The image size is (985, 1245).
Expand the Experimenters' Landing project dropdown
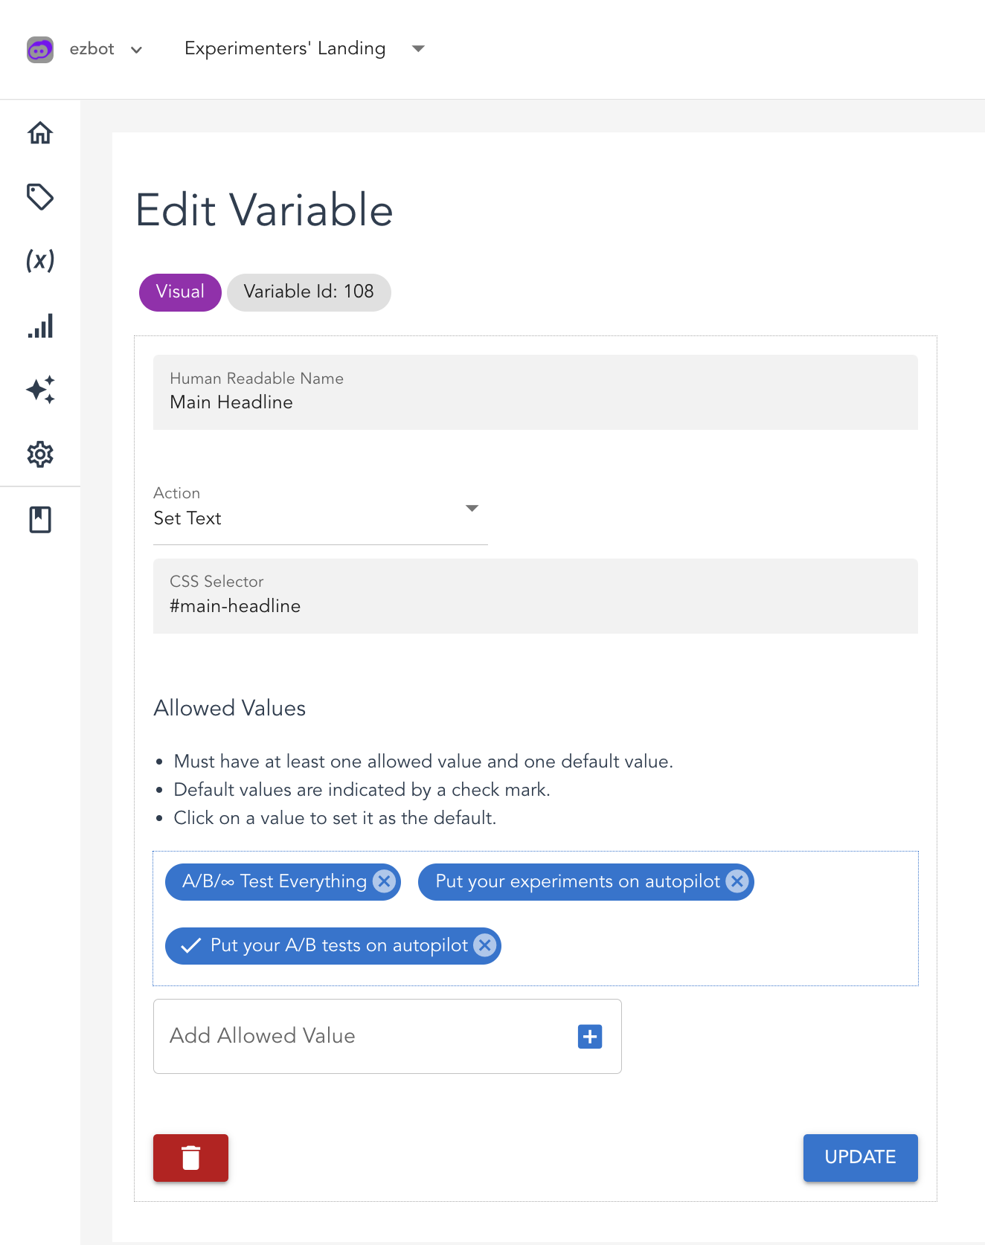click(x=418, y=48)
